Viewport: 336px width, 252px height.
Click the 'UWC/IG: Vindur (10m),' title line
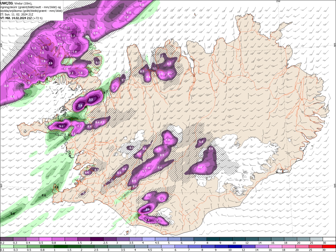pyautogui.click(x=16, y=3)
